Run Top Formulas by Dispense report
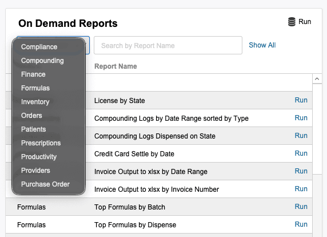Screen dimensions: 327x237 pyautogui.click(x=301, y=224)
